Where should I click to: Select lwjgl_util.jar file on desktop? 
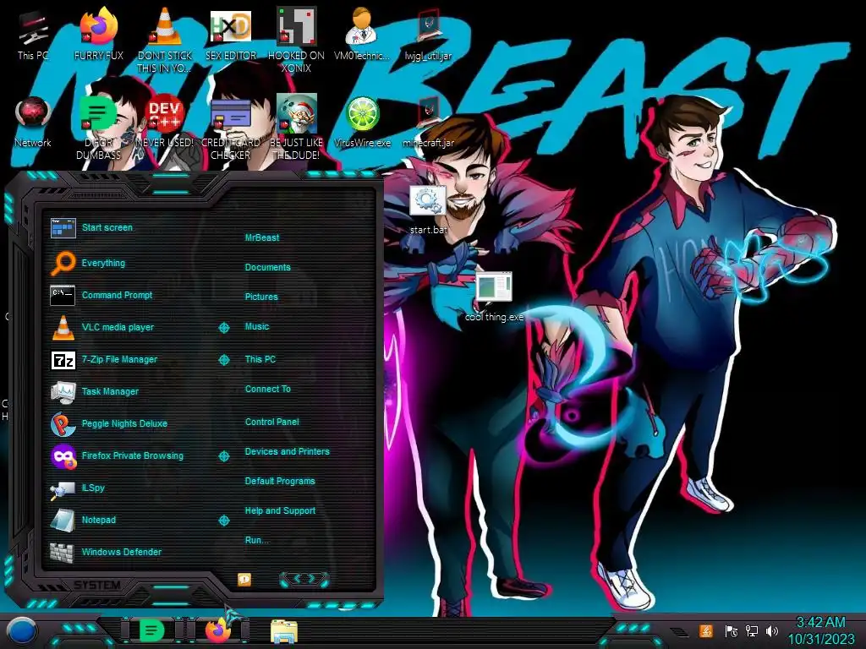[x=428, y=34]
